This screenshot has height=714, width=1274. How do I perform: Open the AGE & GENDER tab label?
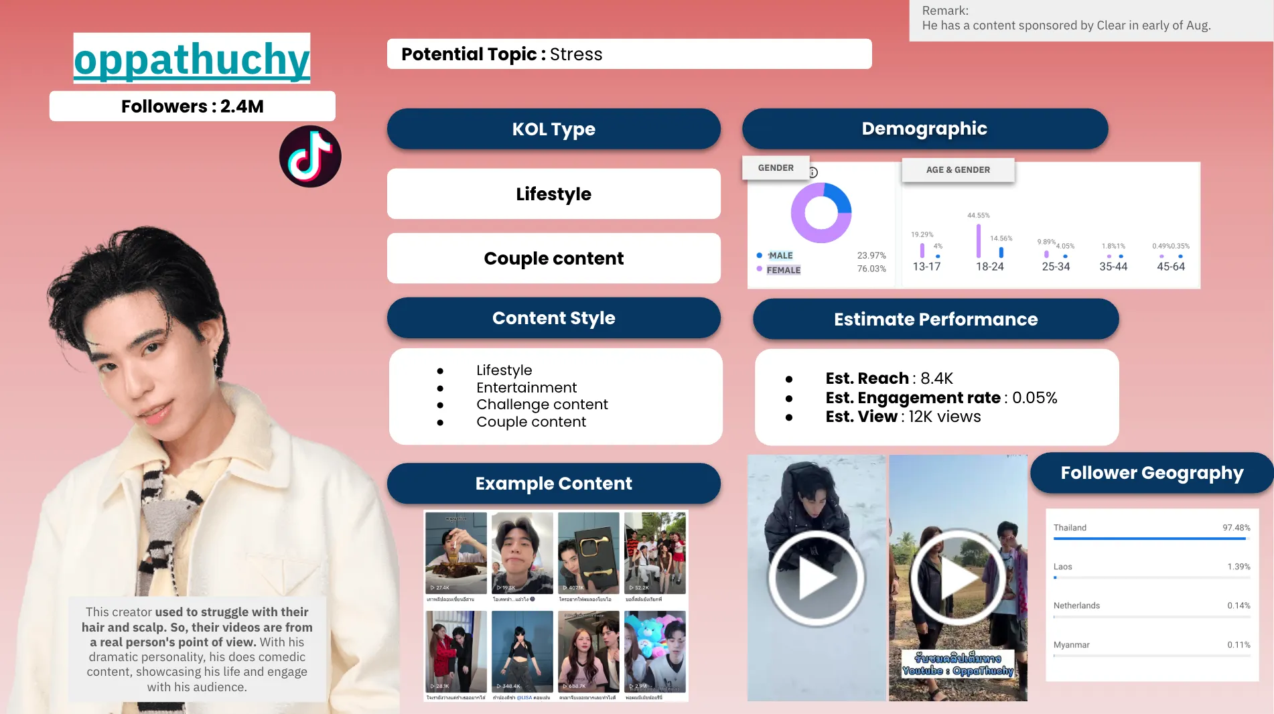point(958,169)
